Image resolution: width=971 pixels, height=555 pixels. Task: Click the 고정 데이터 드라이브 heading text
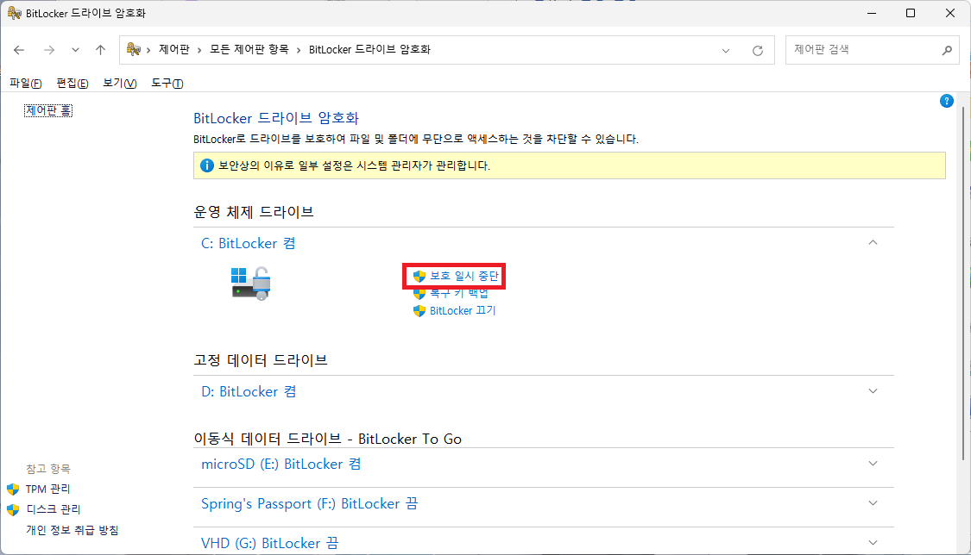260,359
